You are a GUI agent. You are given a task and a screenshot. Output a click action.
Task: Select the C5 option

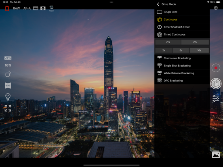[x=195, y=42]
